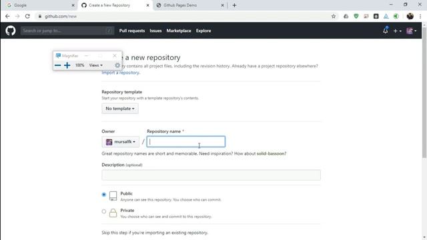
Task: Open the user avatar menu in GitHub header
Action: pyautogui.click(x=411, y=31)
